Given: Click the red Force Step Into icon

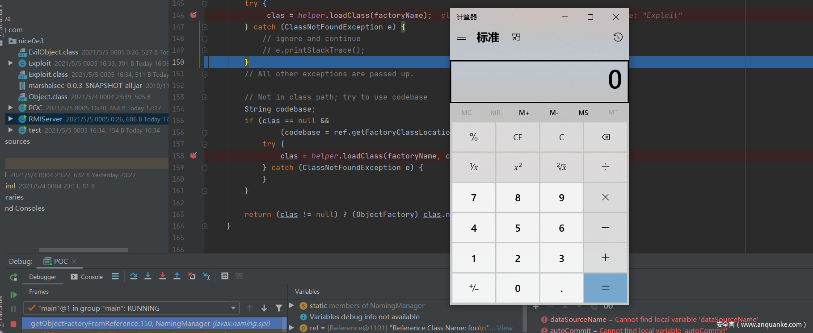Looking at the screenshot, I should 163,276.
